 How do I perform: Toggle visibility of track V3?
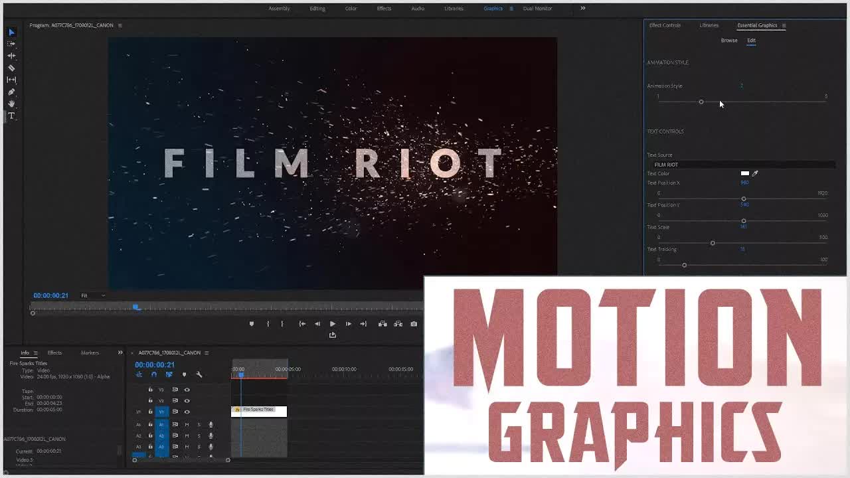click(x=187, y=390)
